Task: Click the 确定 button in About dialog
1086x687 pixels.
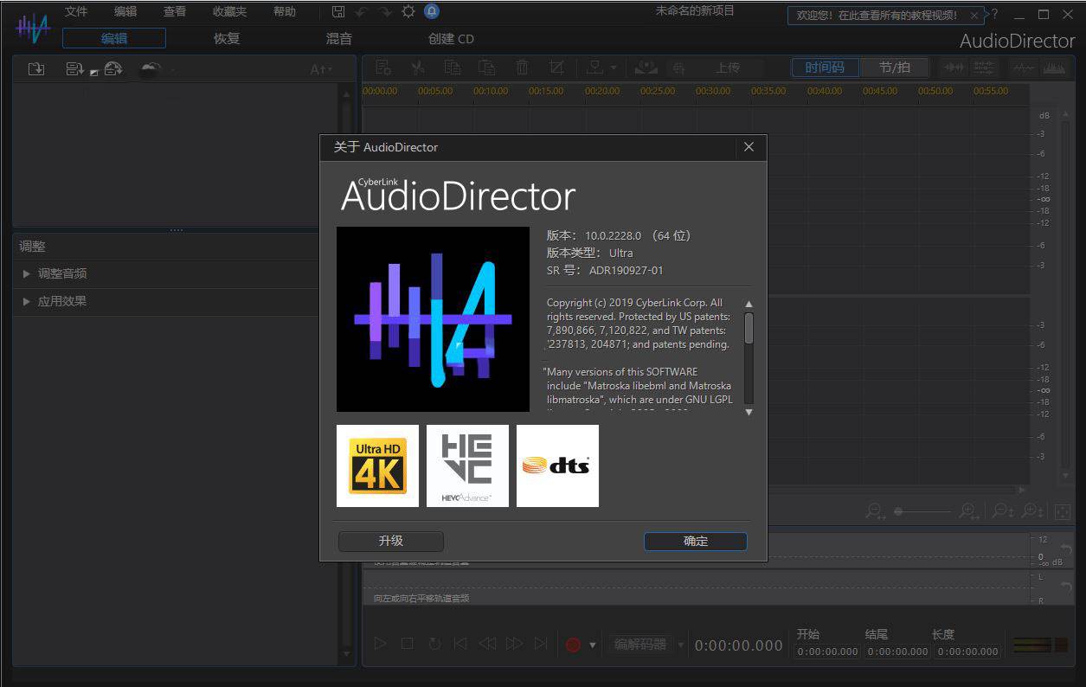Action: [695, 541]
